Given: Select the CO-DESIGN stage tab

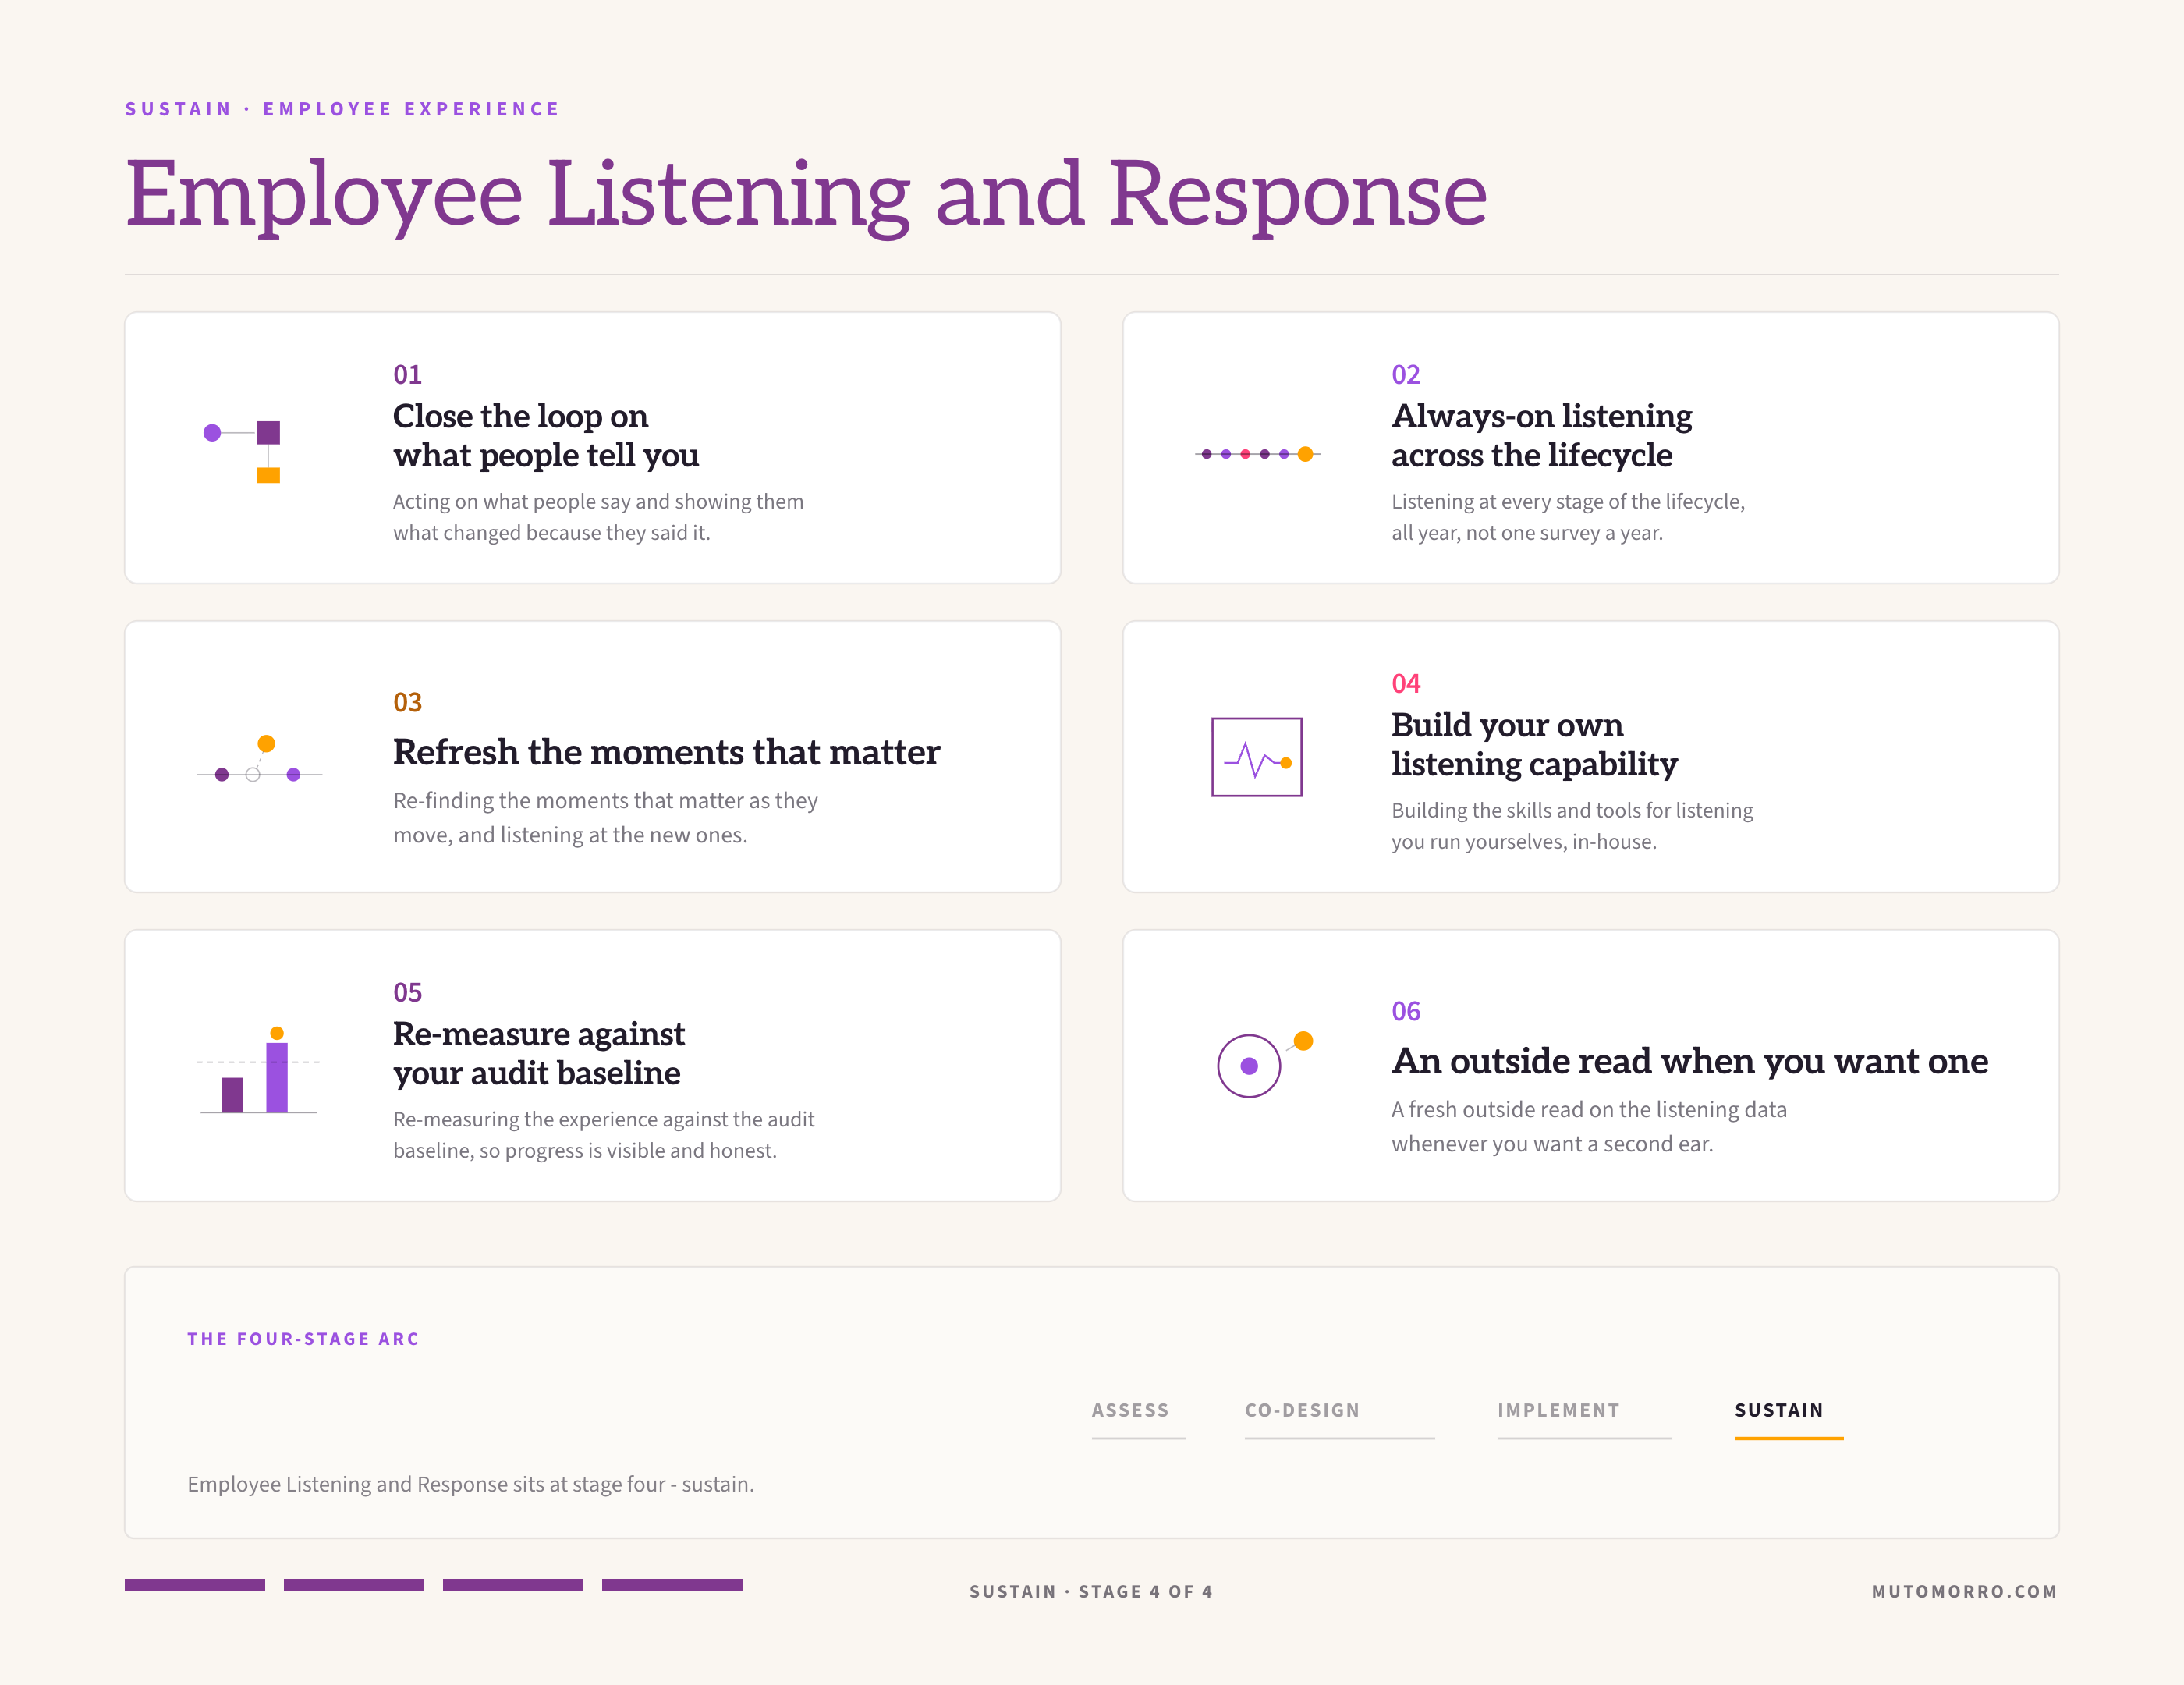Looking at the screenshot, I should [x=1339, y=1418].
